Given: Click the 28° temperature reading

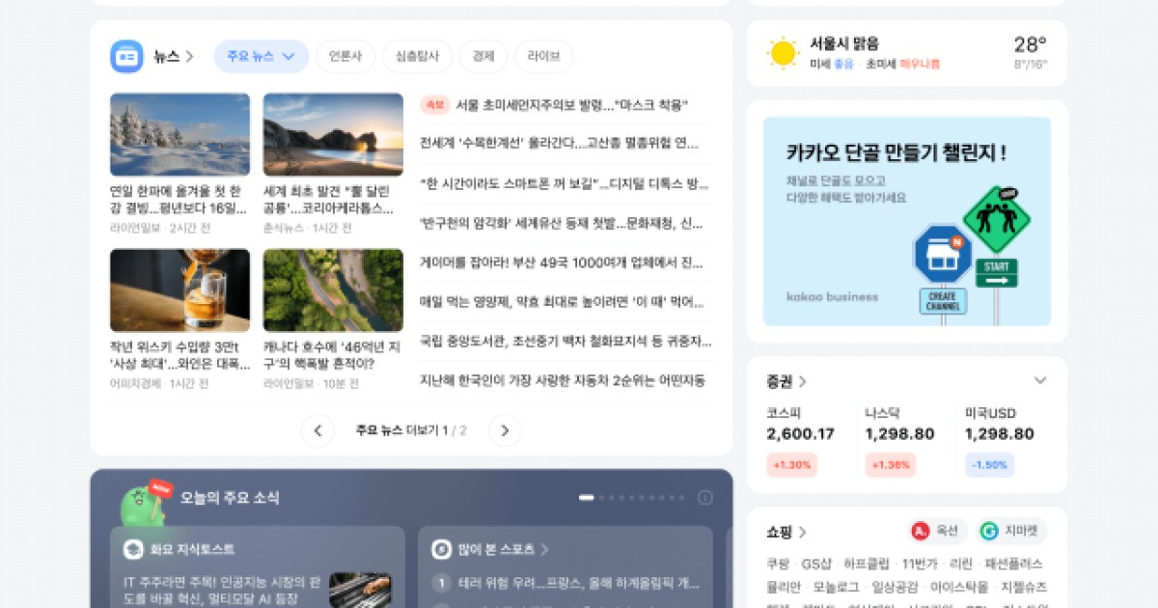Looking at the screenshot, I should click(x=1030, y=44).
